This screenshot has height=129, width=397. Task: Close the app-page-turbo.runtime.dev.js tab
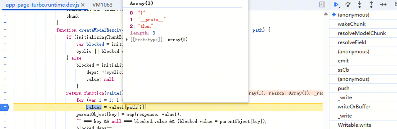(x=83, y=5)
